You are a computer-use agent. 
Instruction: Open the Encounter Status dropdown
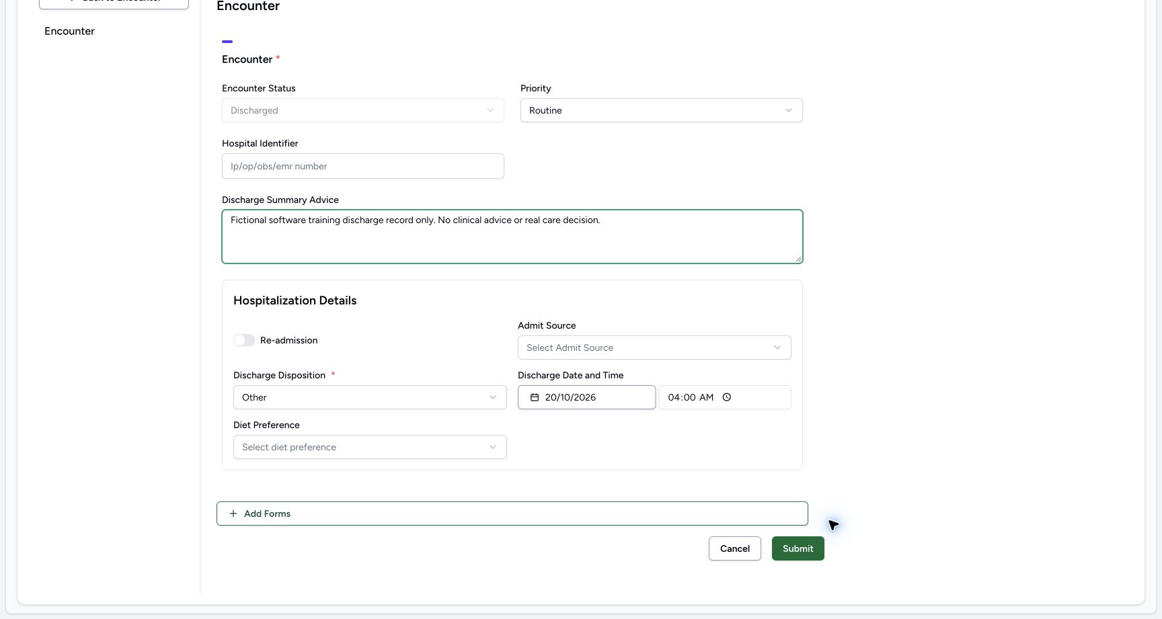(x=363, y=110)
